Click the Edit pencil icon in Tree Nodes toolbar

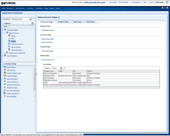click(64, 68)
